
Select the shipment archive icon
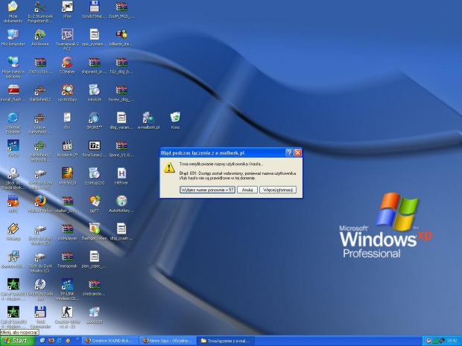(x=95, y=65)
